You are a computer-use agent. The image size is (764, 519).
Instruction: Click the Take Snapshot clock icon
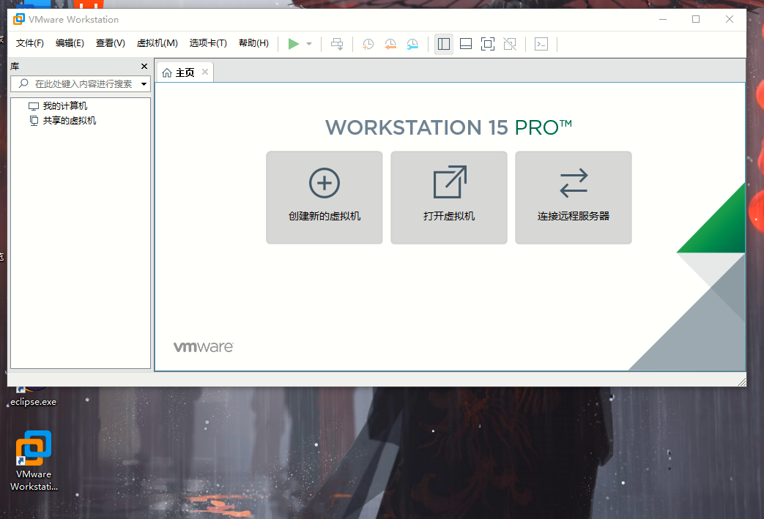pos(368,44)
